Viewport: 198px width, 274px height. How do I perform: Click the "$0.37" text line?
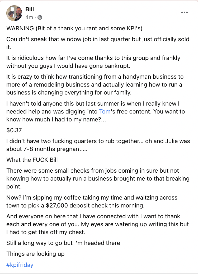tap(14, 130)
